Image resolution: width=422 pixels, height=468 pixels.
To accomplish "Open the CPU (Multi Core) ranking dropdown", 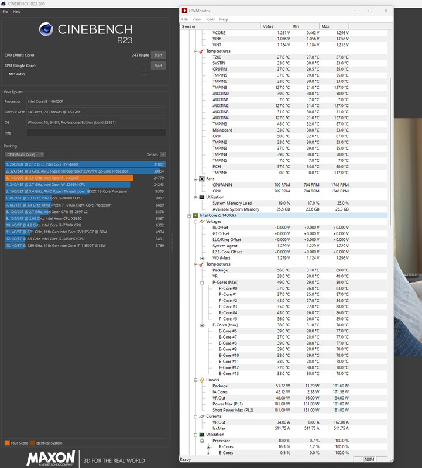I will point(25,154).
